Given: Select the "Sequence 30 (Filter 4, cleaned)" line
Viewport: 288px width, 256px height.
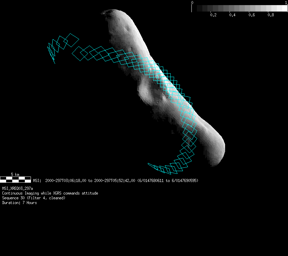Looking at the screenshot, I should coord(34,198).
